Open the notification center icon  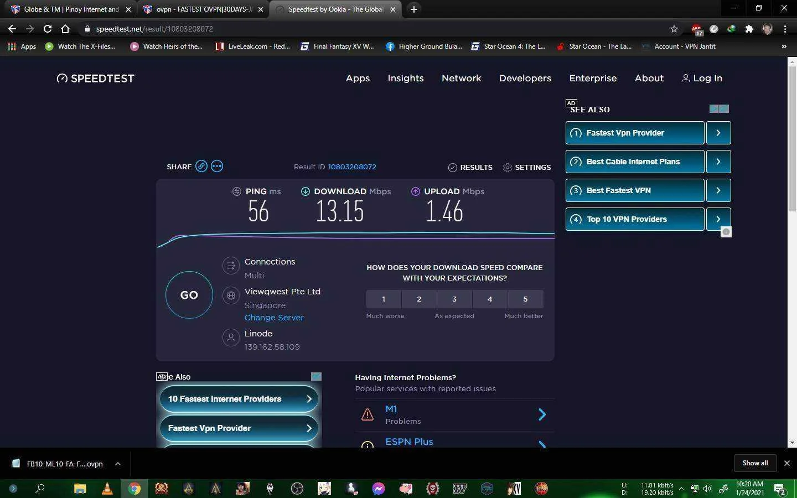click(x=780, y=489)
